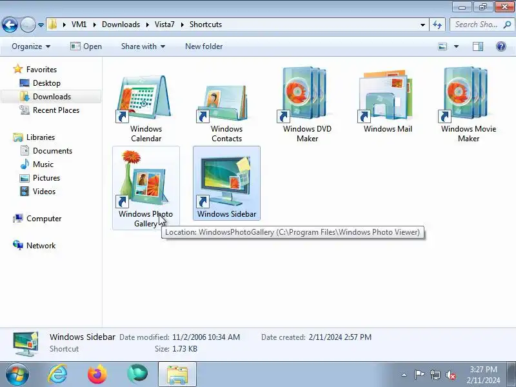
Task: Open the Documents library
Action: 52,151
